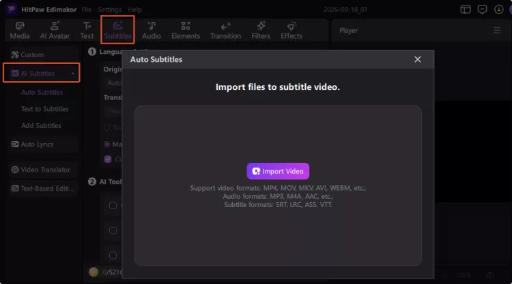Image resolution: width=512 pixels, height=284 pixels.
Task: Open the feedback message icon
Action: (x=482, y=10)
